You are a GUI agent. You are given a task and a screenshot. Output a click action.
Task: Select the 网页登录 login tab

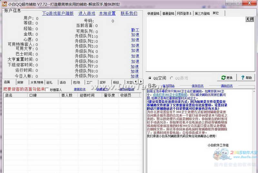[184, 13]
